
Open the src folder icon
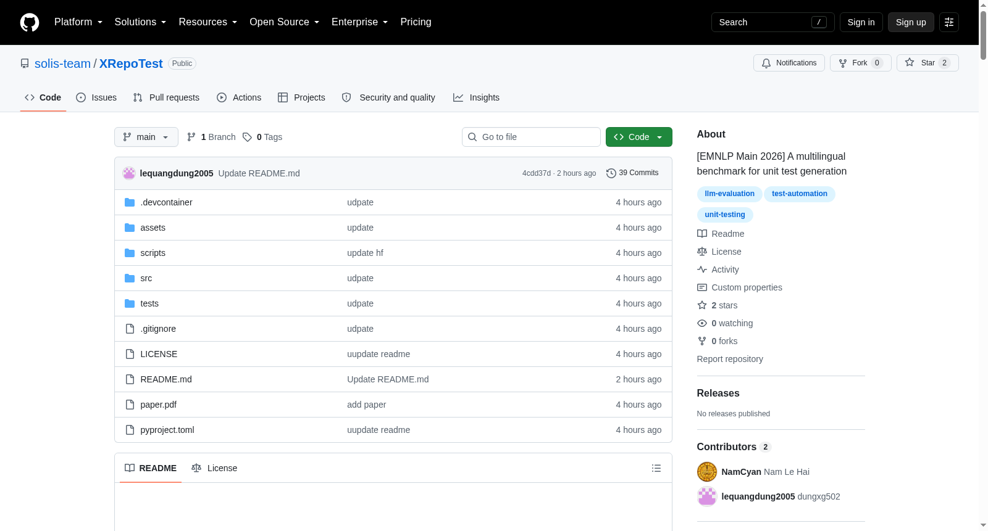[130, 278]
